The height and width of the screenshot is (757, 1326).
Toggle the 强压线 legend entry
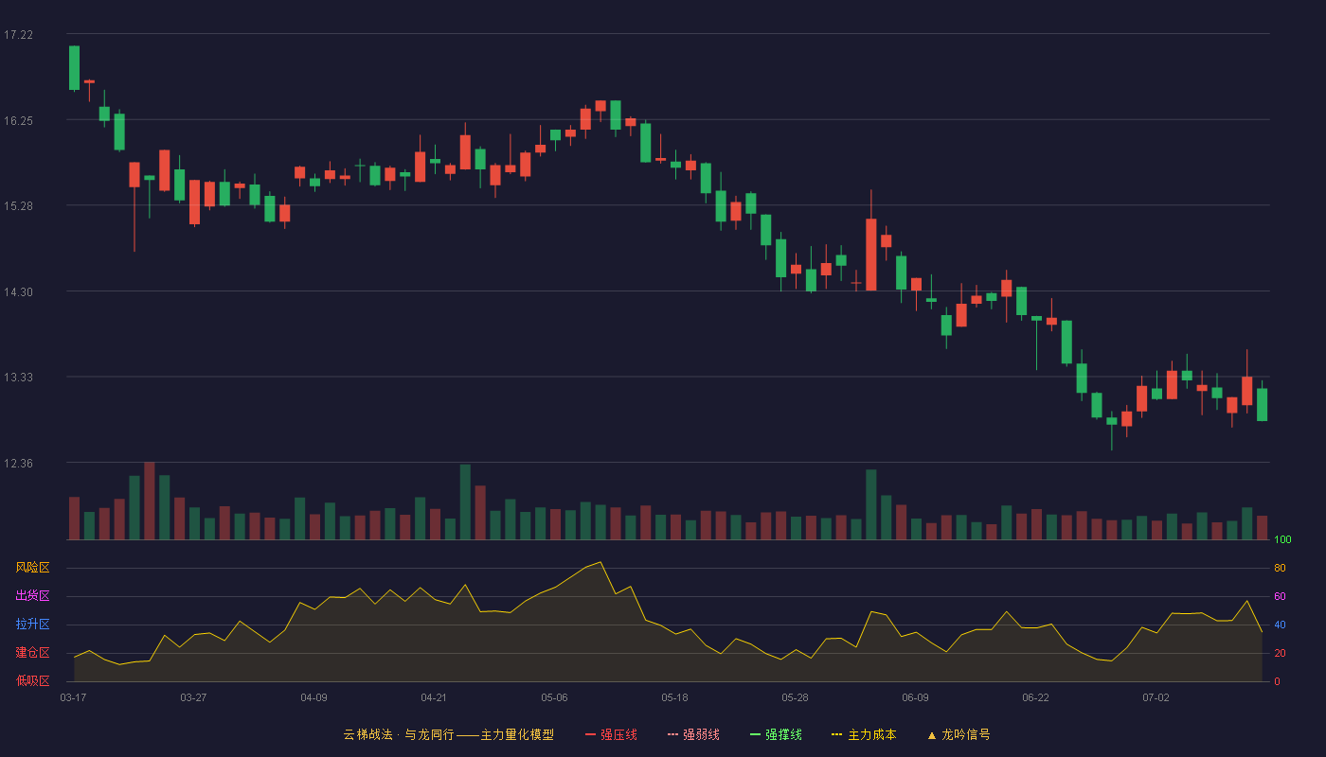pos(611,734)
